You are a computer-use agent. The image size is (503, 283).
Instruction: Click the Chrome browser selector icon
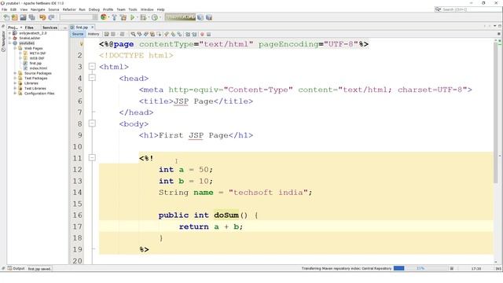click(103, 17)
